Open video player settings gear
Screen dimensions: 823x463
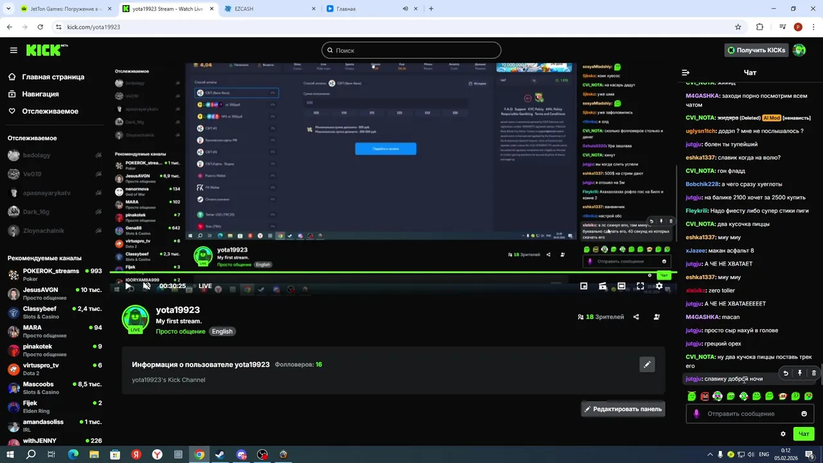[x=659, y=286]
